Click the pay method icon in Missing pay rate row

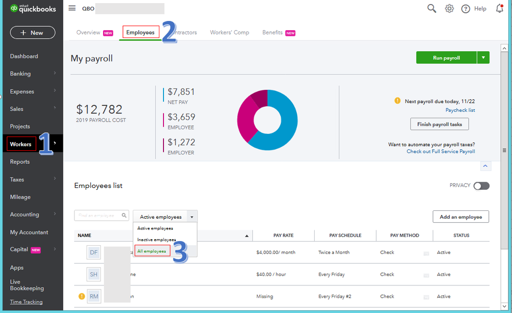click(x=426, y=297)
